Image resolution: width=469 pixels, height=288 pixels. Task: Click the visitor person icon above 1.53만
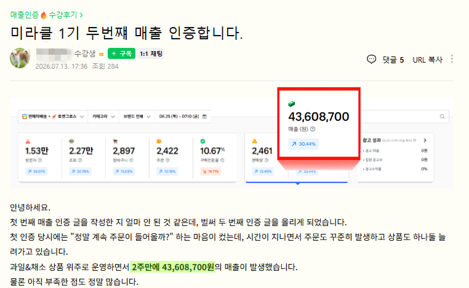click(x=28, y=141)
